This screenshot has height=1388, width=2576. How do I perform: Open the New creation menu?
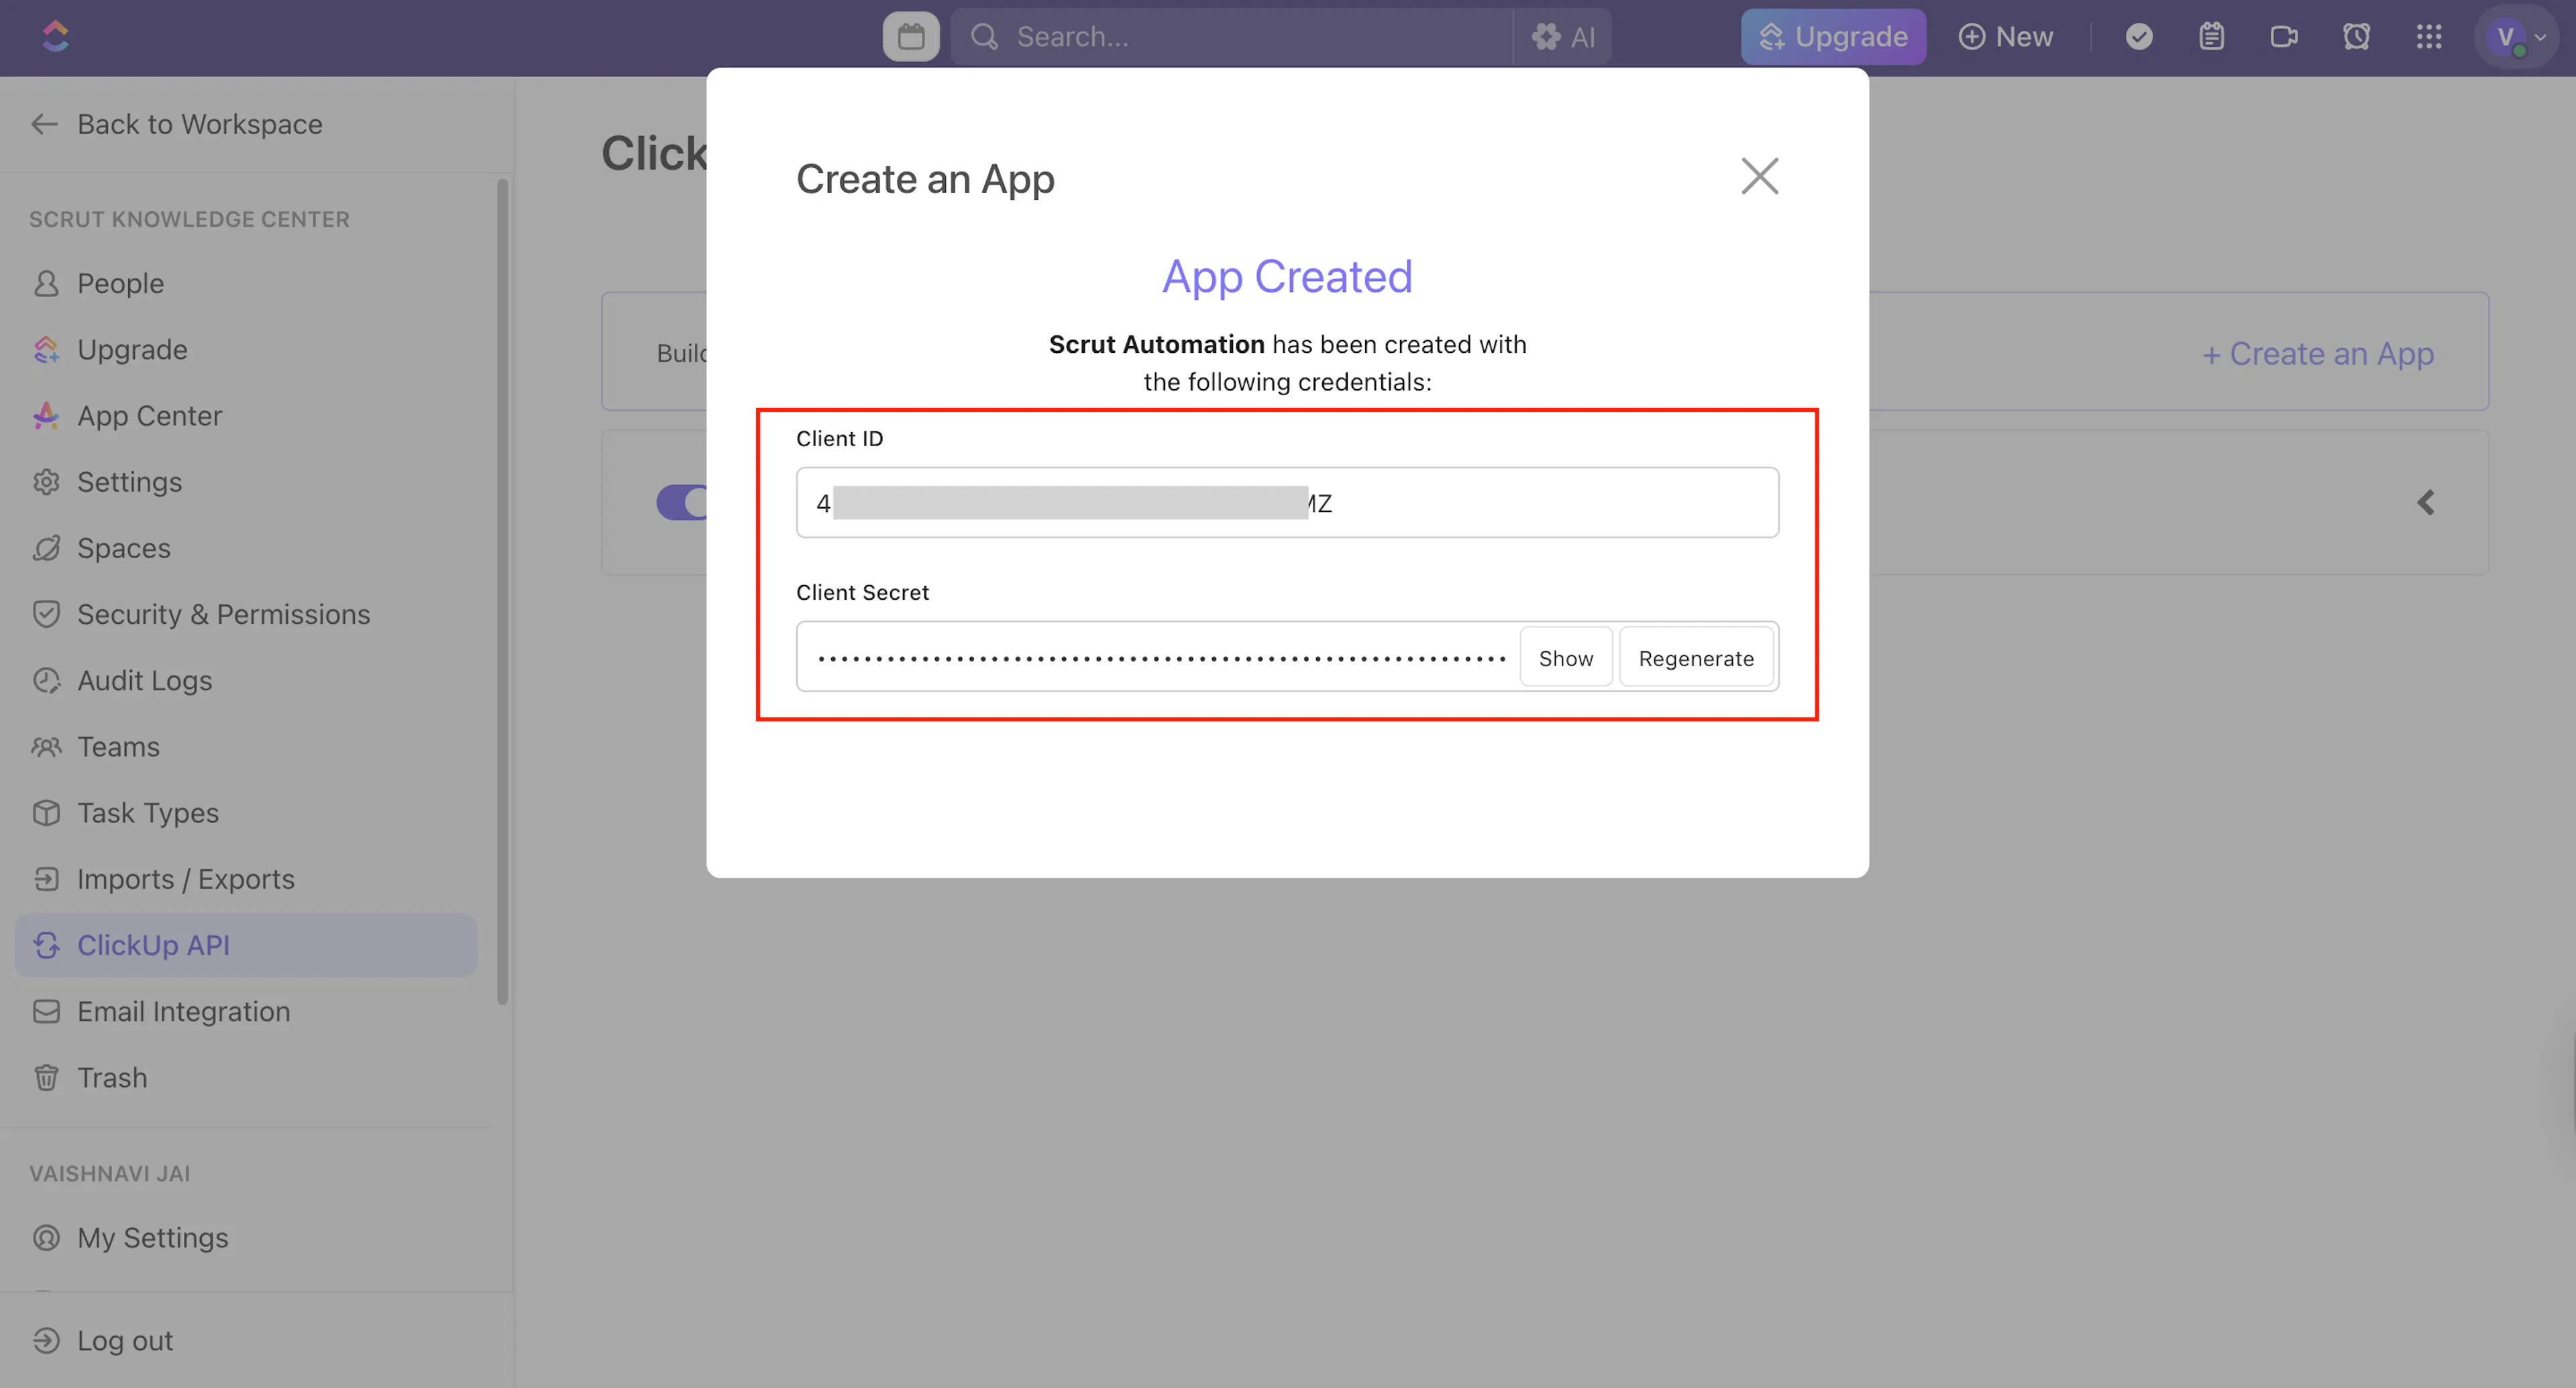coord(2005,37)
